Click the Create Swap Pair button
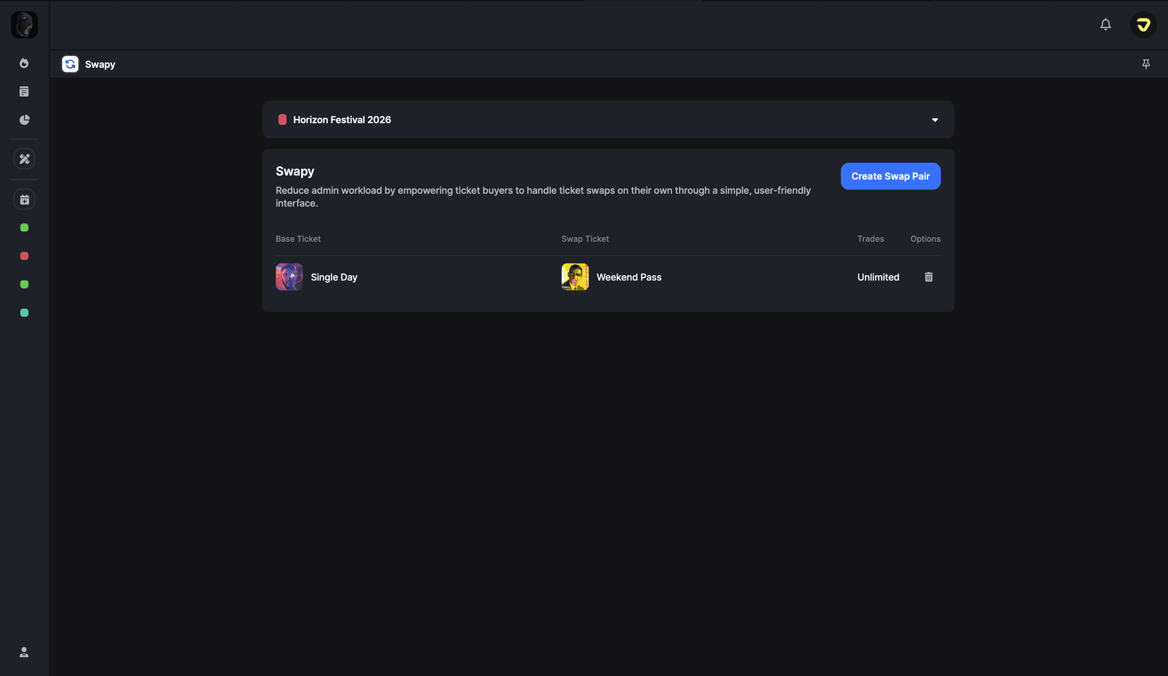 tap(890, 176)
